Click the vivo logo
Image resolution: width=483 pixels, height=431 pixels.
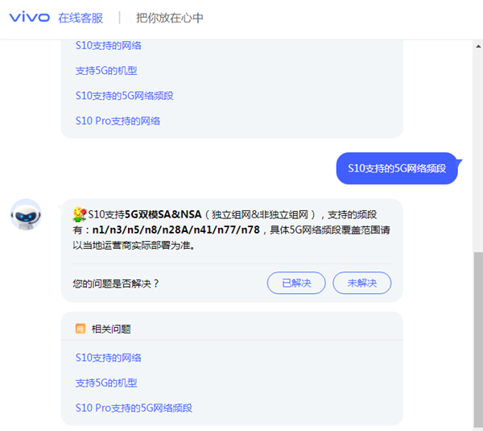tap(30, 17)
